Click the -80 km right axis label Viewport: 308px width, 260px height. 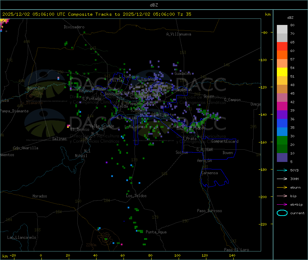tap(264, 32)
